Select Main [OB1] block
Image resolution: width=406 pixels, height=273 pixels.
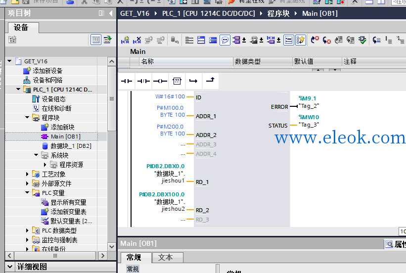[66, 136]
